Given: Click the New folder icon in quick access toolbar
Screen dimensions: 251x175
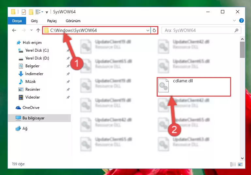Looking at the screenshot, I should 31,12.
